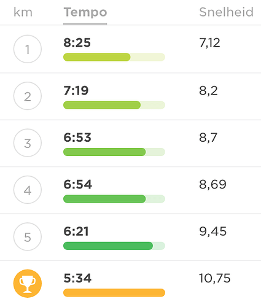Select the 7,12 speed value

209,43
